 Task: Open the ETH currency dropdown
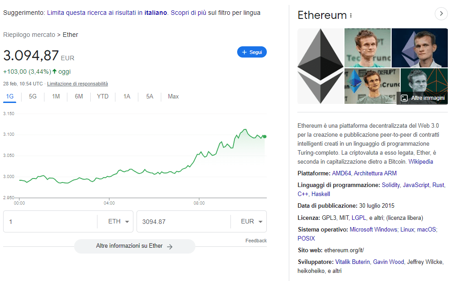[119, 222]
